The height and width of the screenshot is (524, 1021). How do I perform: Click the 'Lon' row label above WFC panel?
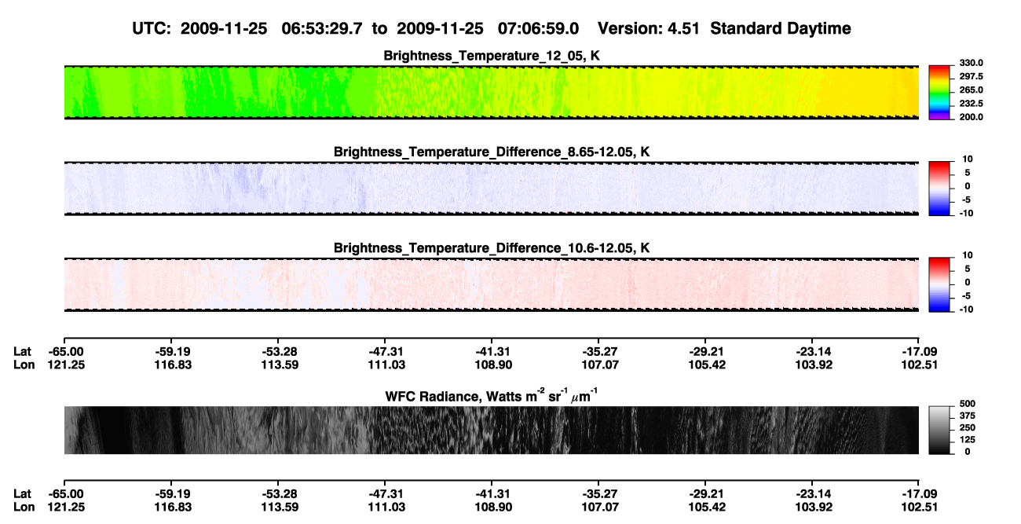pos(24,365)
